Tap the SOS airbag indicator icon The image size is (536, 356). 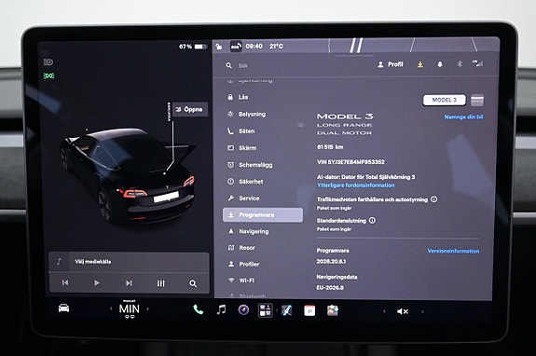tap(236, 46)
